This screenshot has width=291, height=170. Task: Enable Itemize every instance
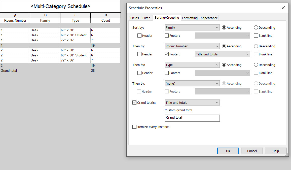pyautogui.click(x=134, y=127)
